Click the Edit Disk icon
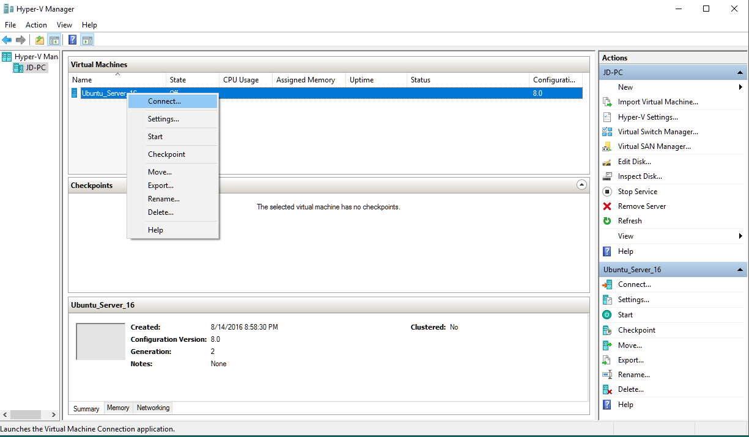Image resolution: width=749 pixels, height=437 pixels. tap(607, 162)
